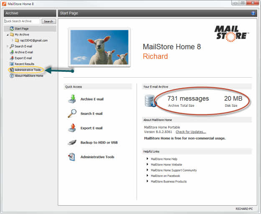
Task: Minimize the MailStore Home window
Action: (236, 3)
